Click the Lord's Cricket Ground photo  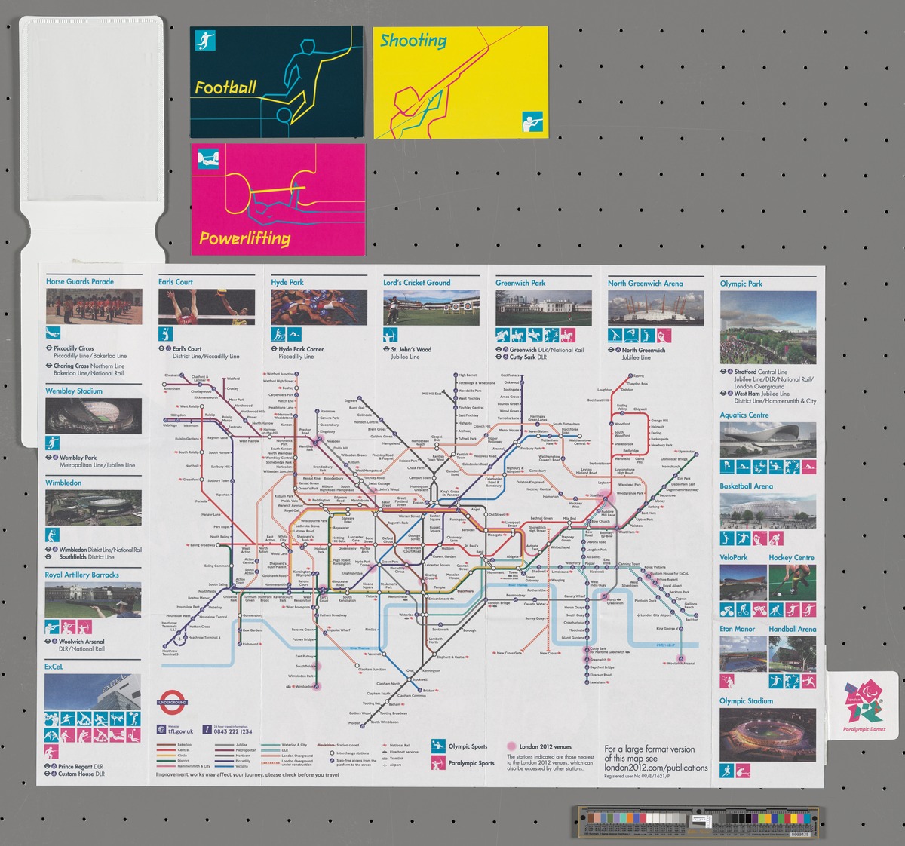[431, 308]
